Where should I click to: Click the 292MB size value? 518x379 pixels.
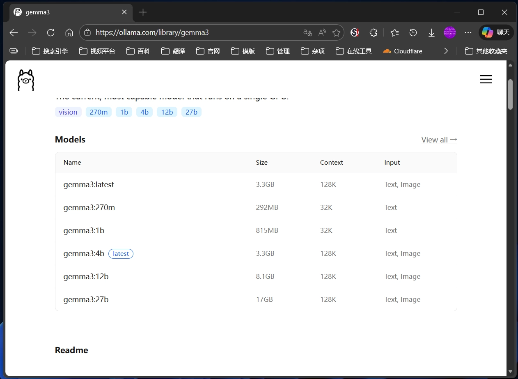[x=267, y=208]
